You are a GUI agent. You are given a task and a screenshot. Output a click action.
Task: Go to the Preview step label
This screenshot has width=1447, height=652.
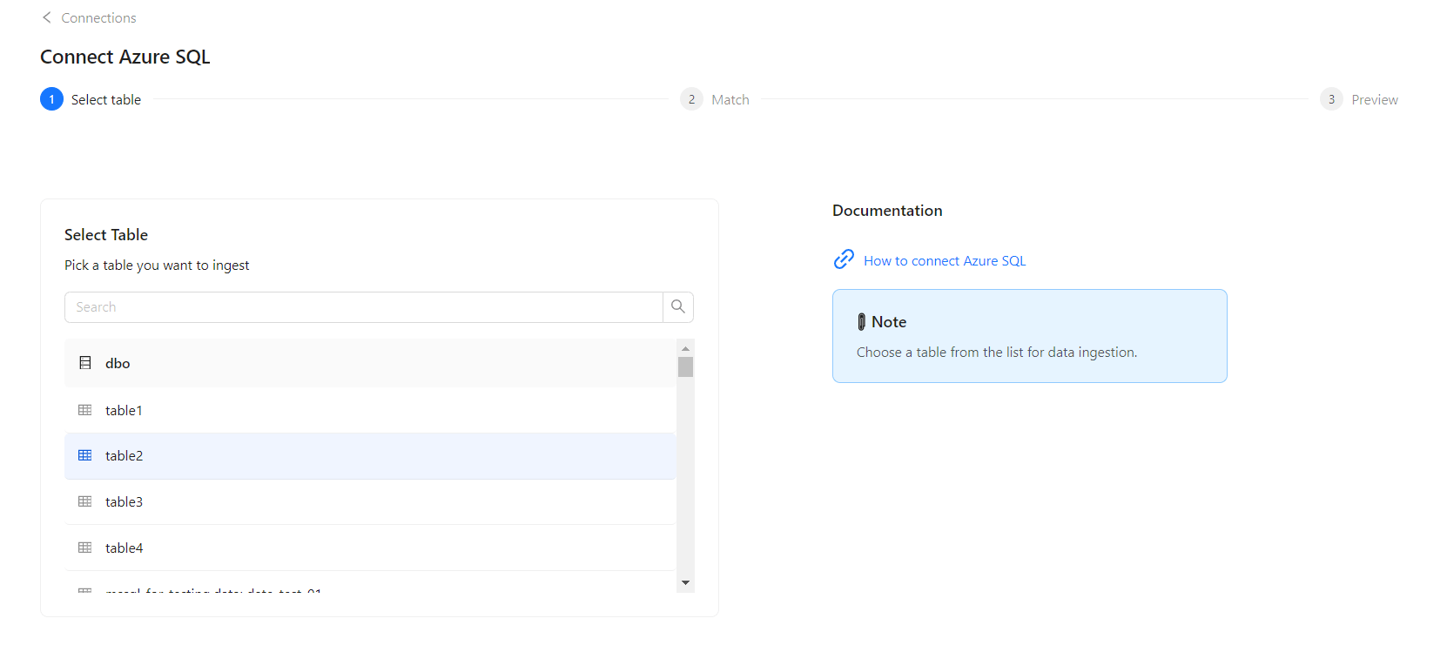(x=1375, y=100)
